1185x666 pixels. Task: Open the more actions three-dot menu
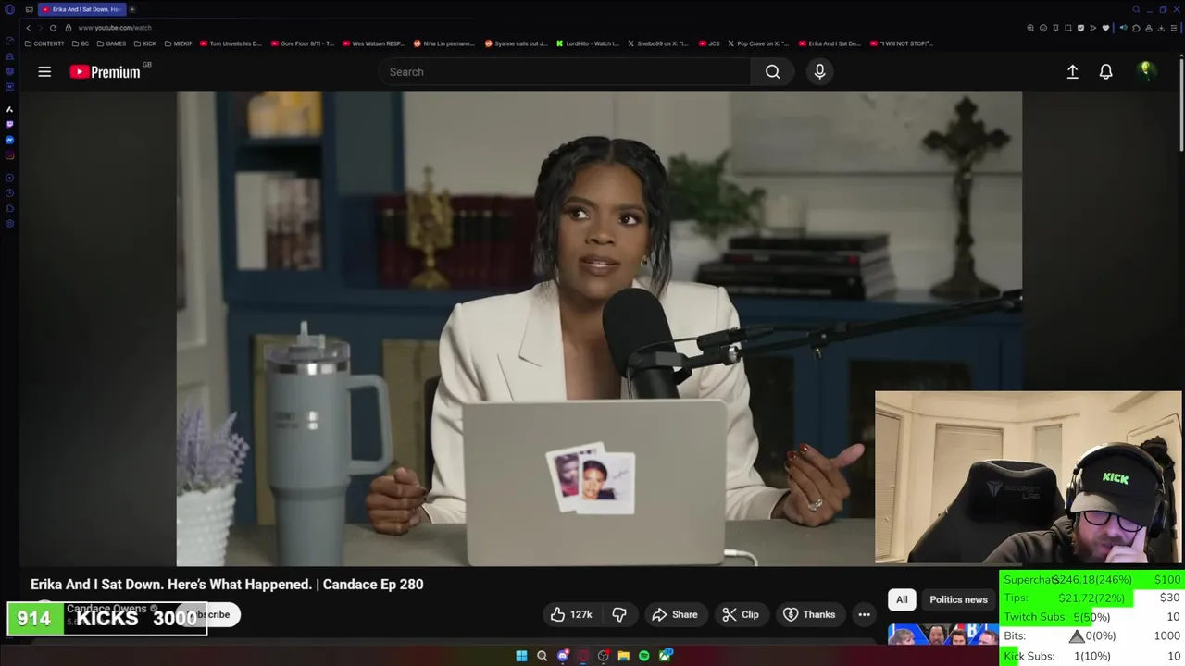point(864,614)
